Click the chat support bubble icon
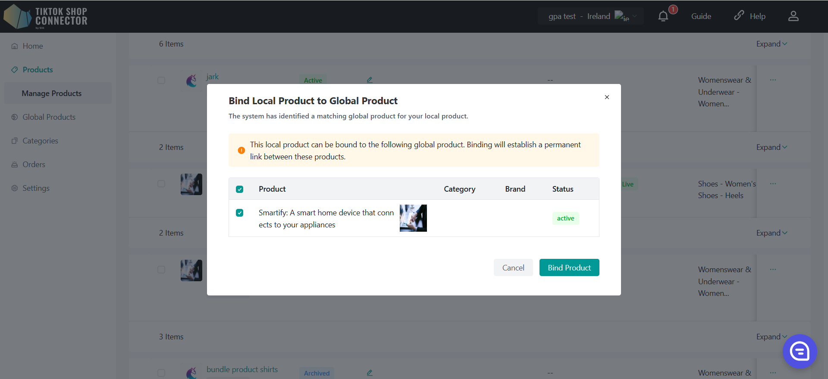This screenshot has width=828, height=379. coord(800,351)
